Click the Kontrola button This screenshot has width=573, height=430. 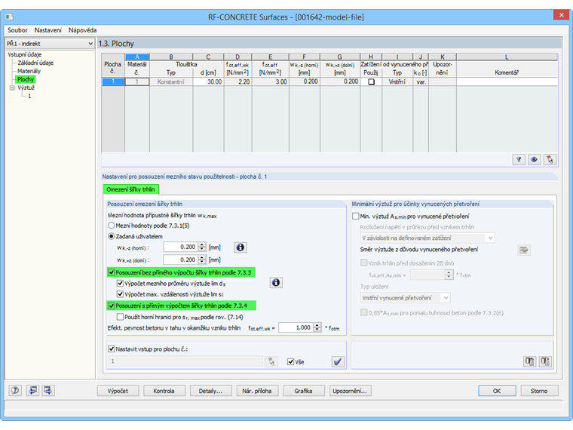(164, 391)
